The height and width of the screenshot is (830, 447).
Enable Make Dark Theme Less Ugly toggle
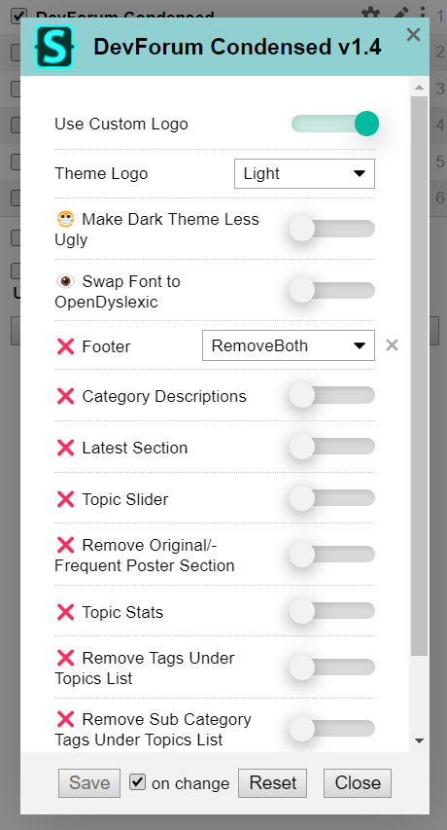[x=332, y=230]
